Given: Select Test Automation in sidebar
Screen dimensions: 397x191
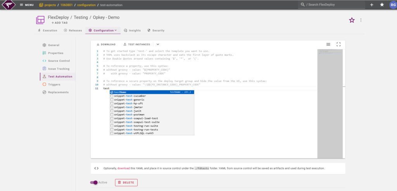Looking at the screenshot, I should click(x=57, y=77).
